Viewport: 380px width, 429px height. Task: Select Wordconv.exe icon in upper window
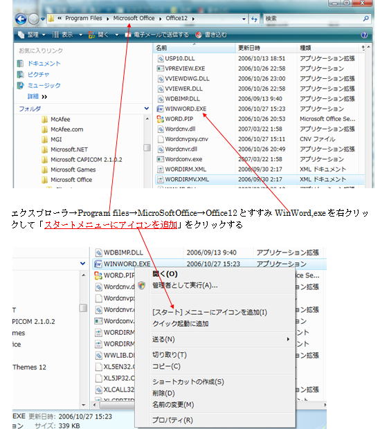click(160, 159)
